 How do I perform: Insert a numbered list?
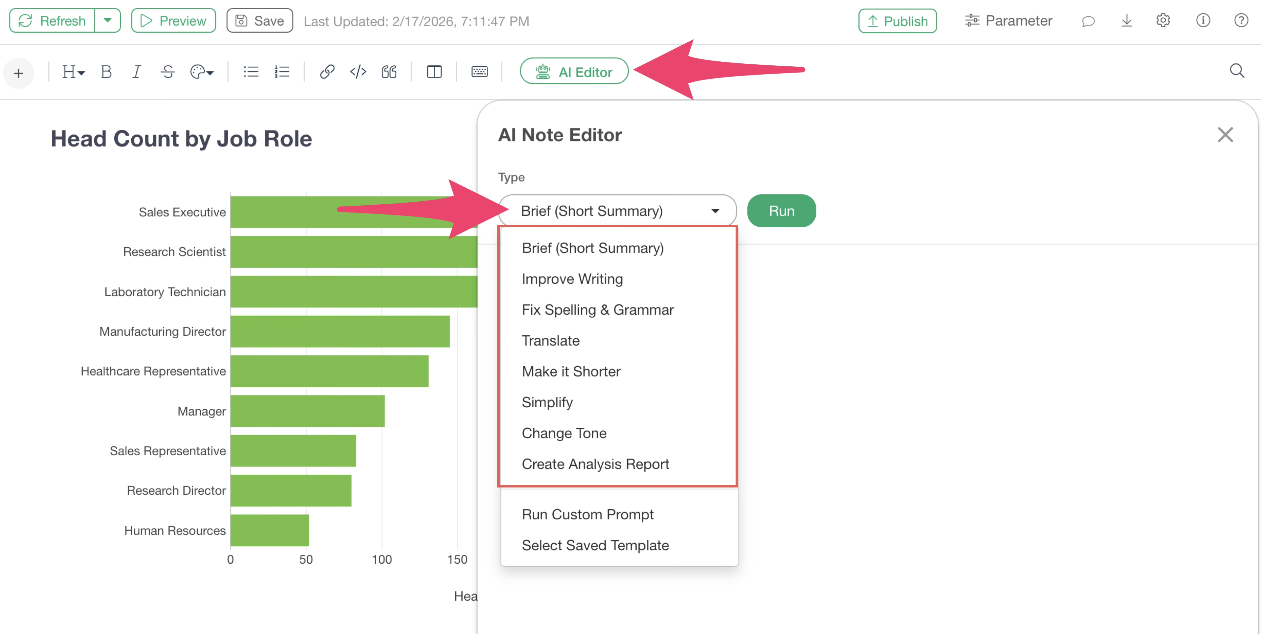tap(282, 72)
